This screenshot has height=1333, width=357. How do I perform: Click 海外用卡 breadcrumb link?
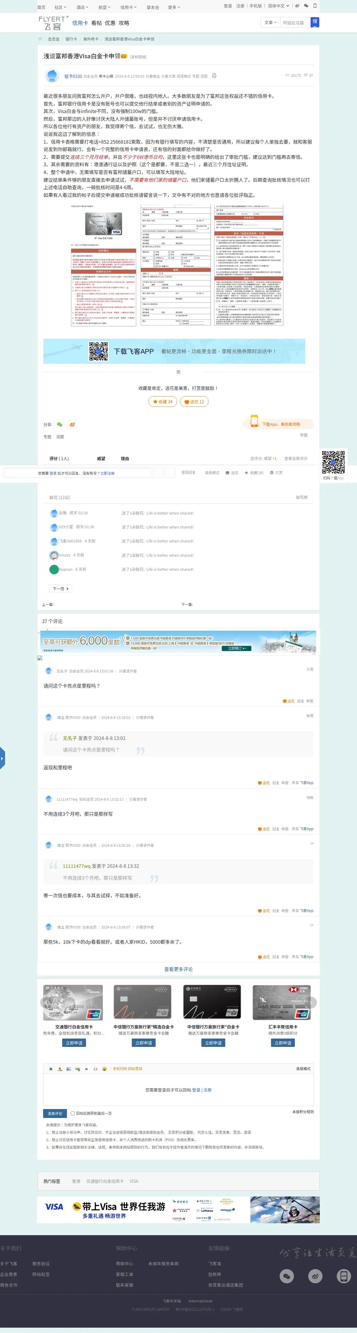(x=90, y=39)
